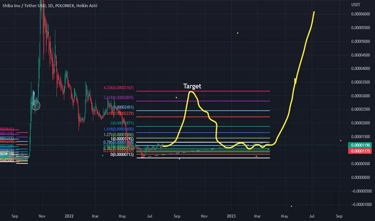Image resolution: width=375 pixels, height=221 pixels.
Task: Click 0.00002500 on the price axis
Action: (x=361, y=109)
